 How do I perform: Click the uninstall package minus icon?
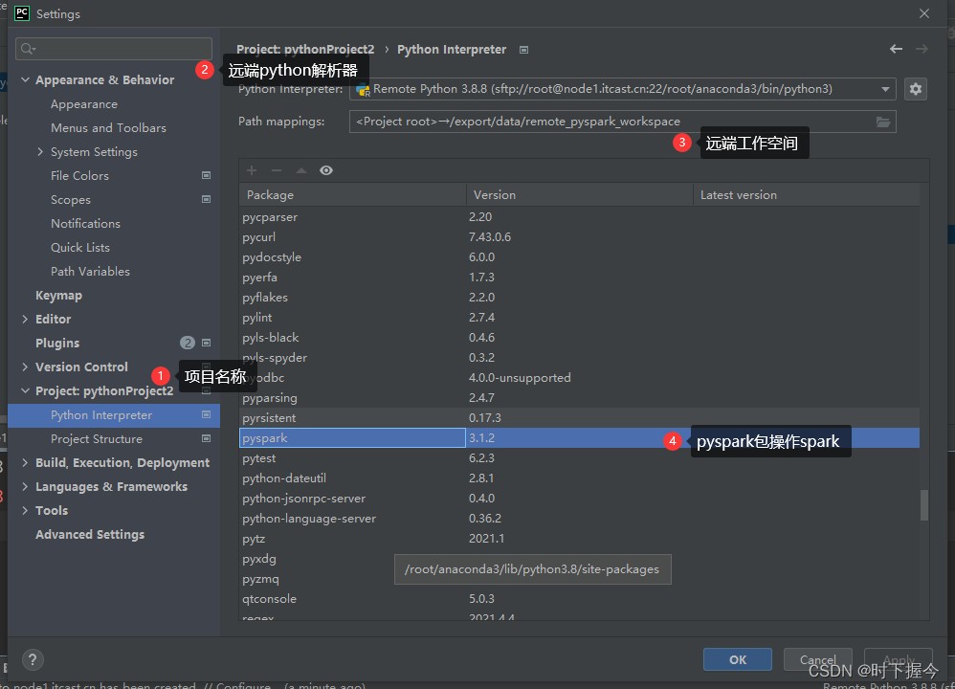coord(277,170)
